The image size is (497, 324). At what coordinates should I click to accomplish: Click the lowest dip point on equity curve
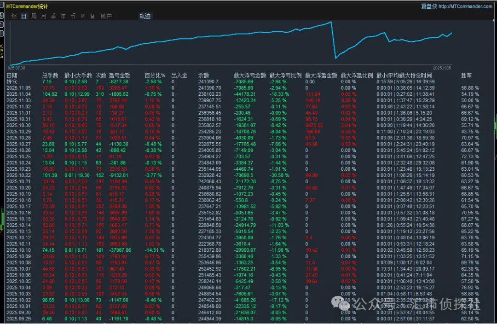coord(335,58)
